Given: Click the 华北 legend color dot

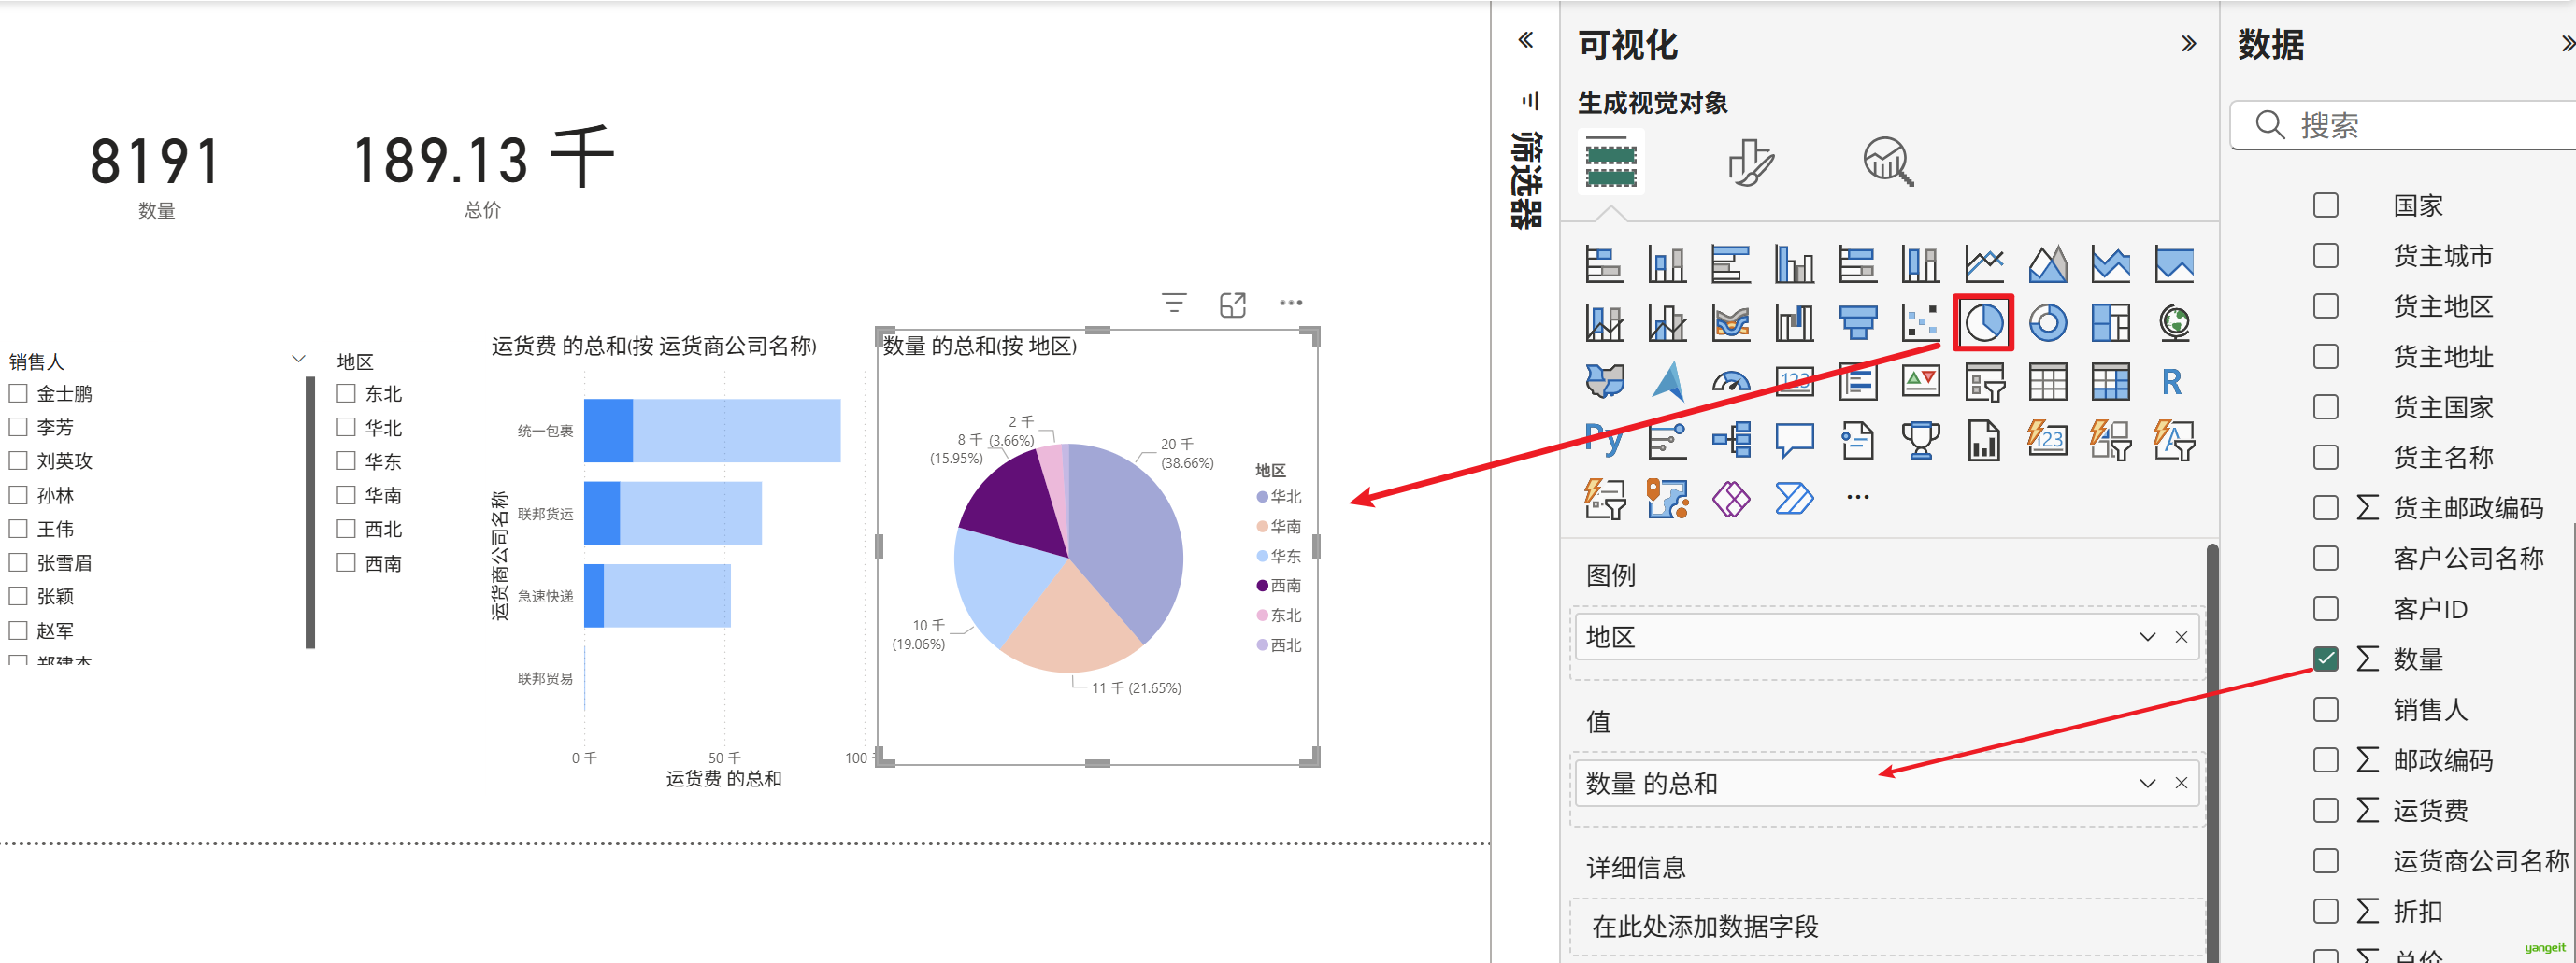Looking at the screenshot, I should (x=1262, y=497).
